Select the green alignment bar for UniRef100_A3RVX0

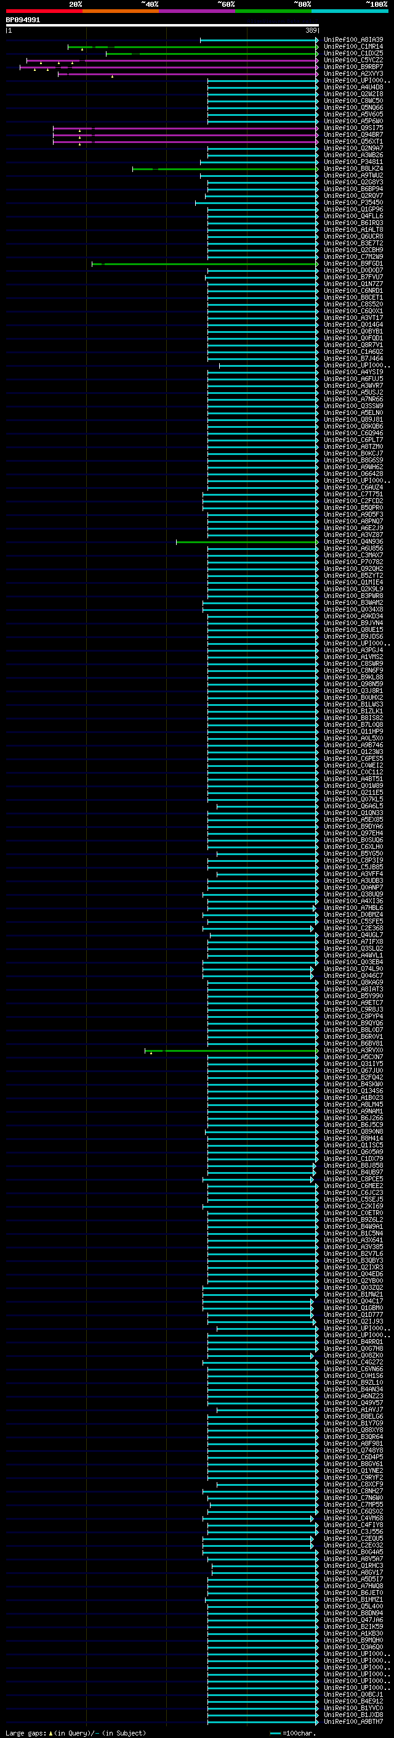231,1051
